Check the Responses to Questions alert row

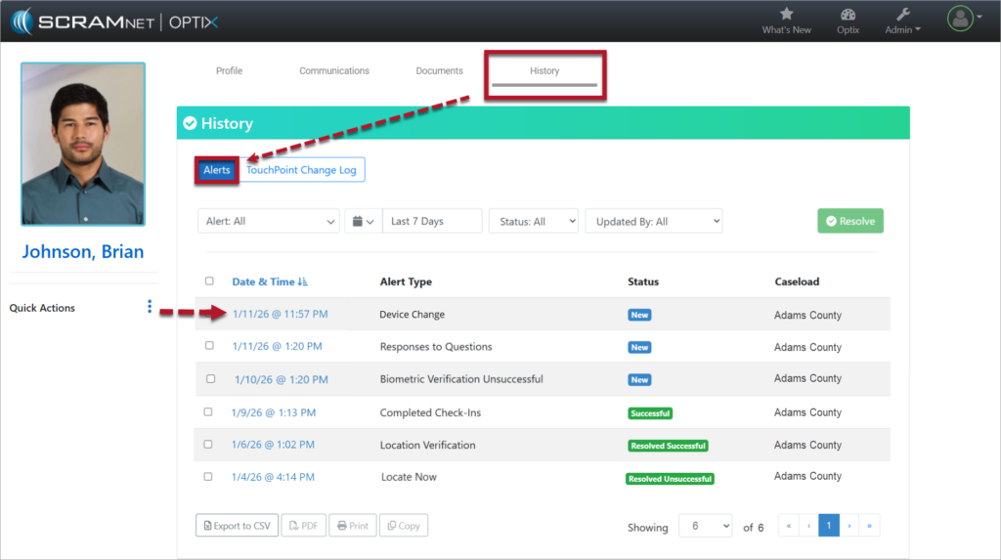point(209,345)
